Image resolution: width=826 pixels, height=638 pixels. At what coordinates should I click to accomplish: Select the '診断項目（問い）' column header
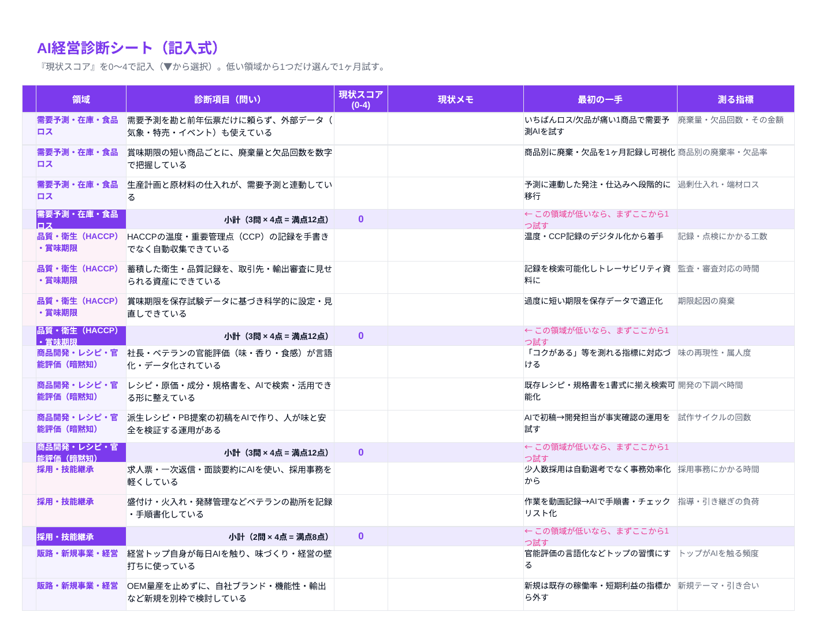coord(230,99)
